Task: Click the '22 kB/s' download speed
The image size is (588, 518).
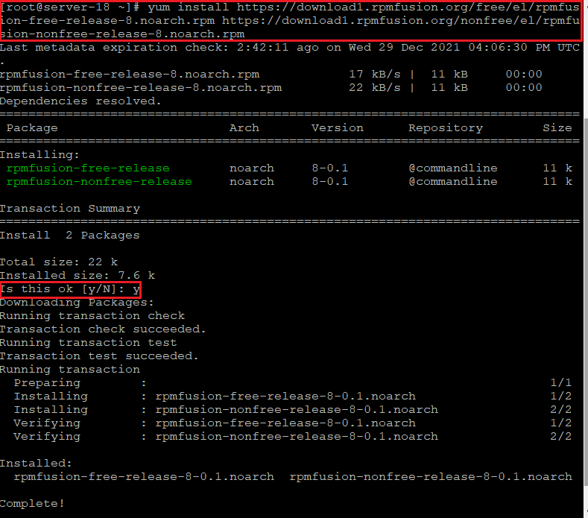Action: pyautogui.click(x=375, y=88)
